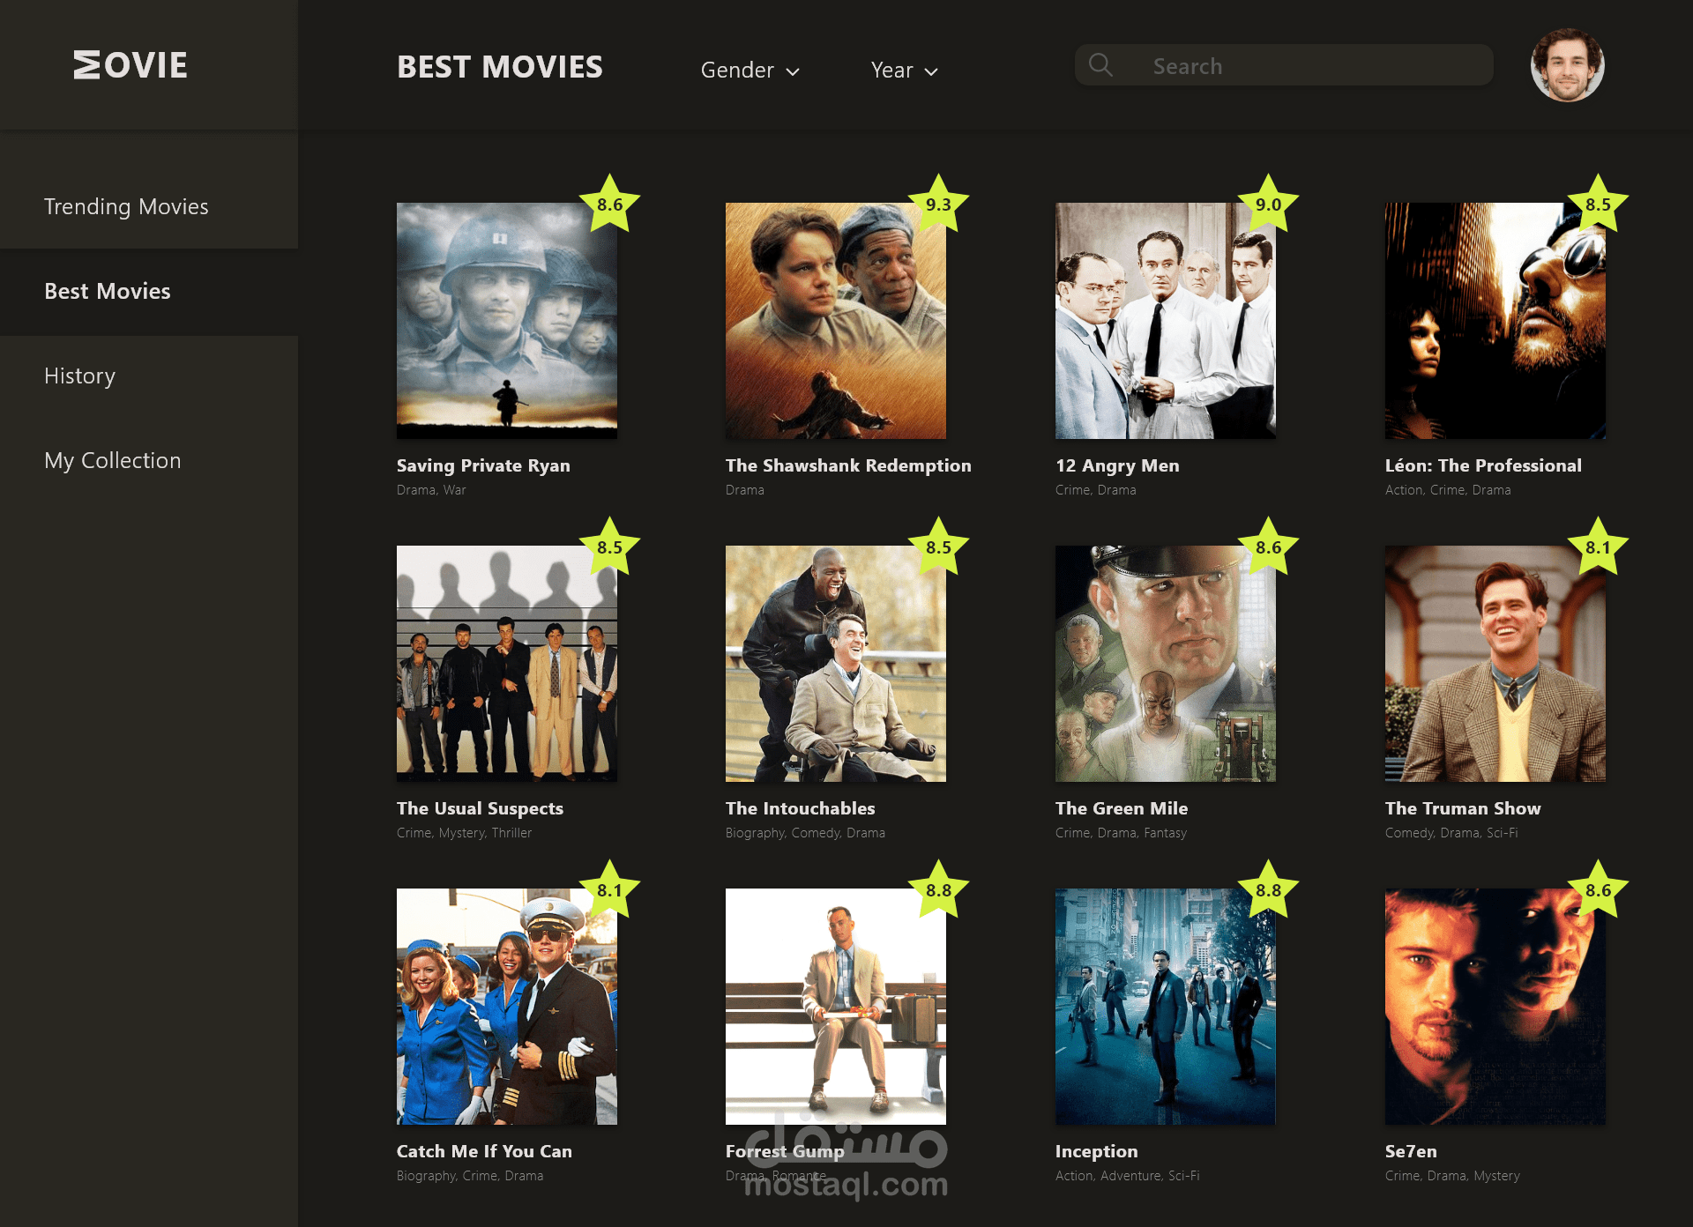Click the star rating on Léon: The Professional

click(1598, 204)
